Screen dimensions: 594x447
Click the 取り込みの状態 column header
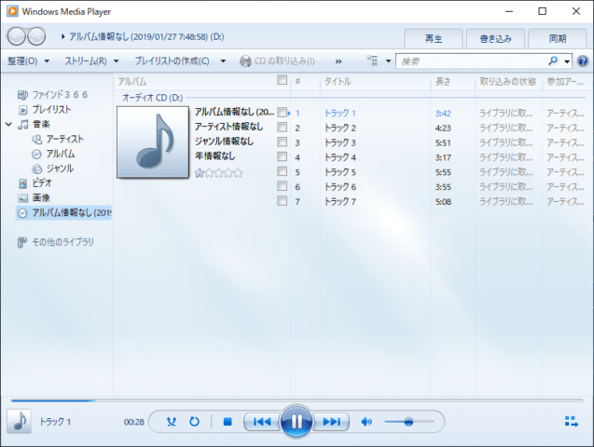508,81
